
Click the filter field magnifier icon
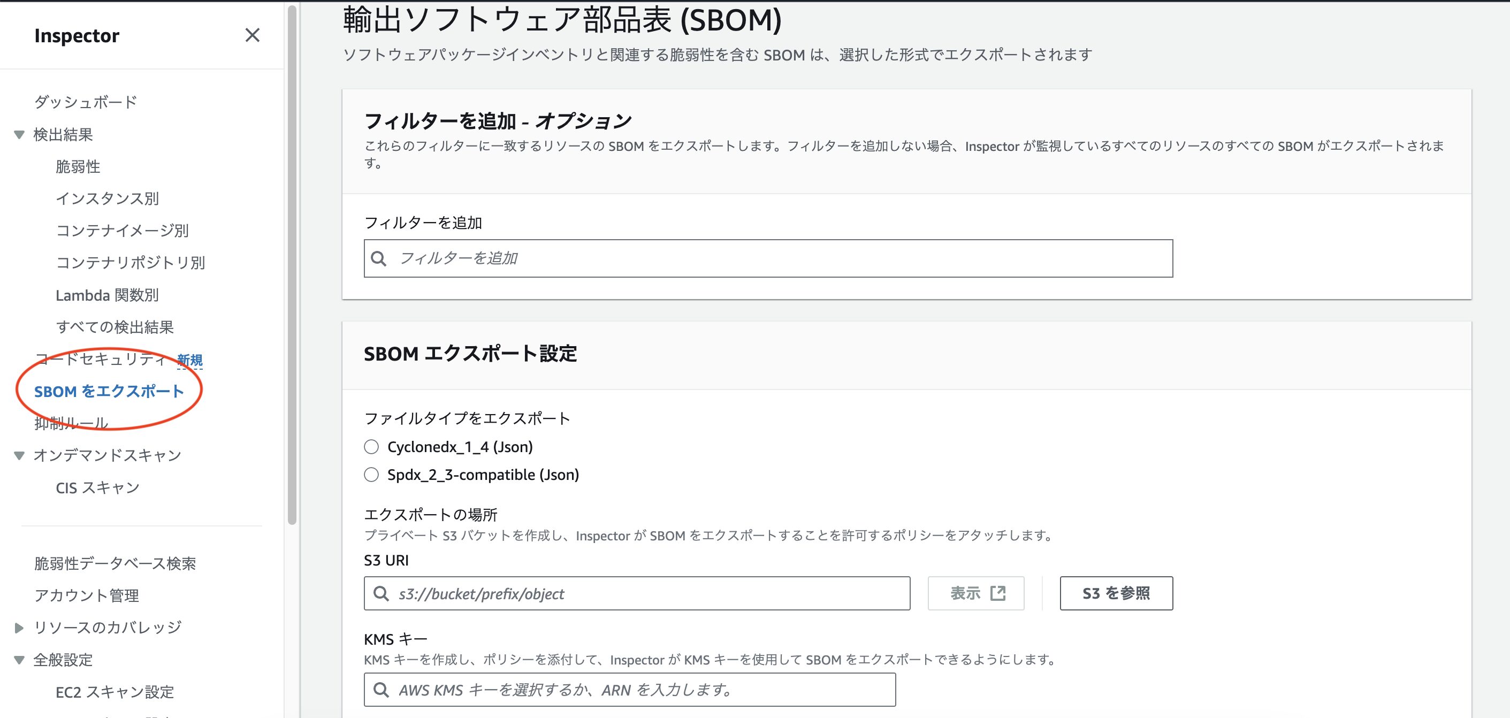pos(379,258)
